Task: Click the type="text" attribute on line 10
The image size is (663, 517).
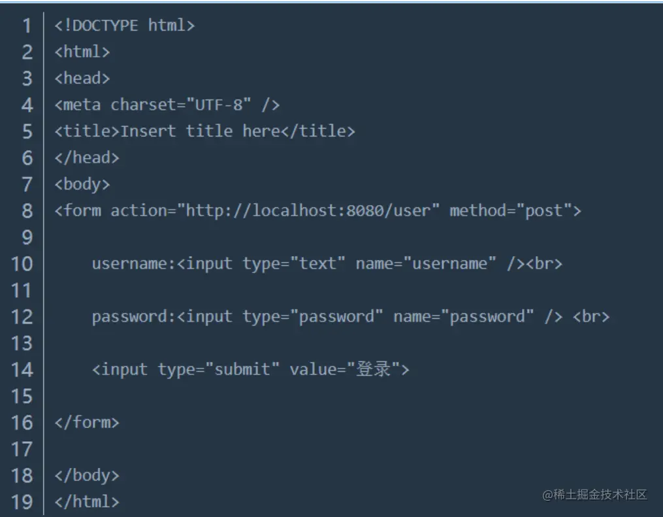Action: 294,263
